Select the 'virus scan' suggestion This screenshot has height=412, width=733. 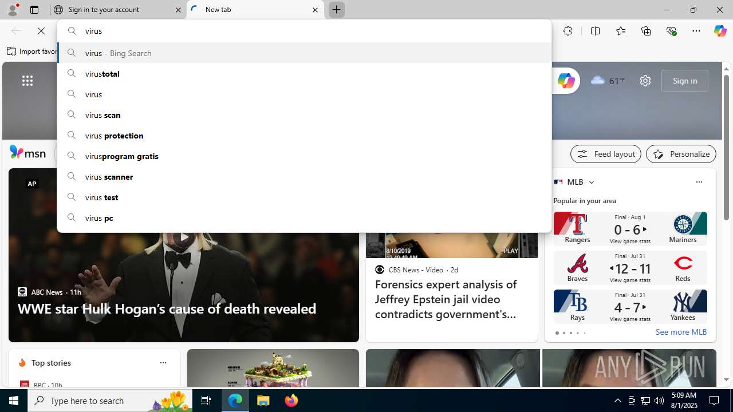[304, 114]
